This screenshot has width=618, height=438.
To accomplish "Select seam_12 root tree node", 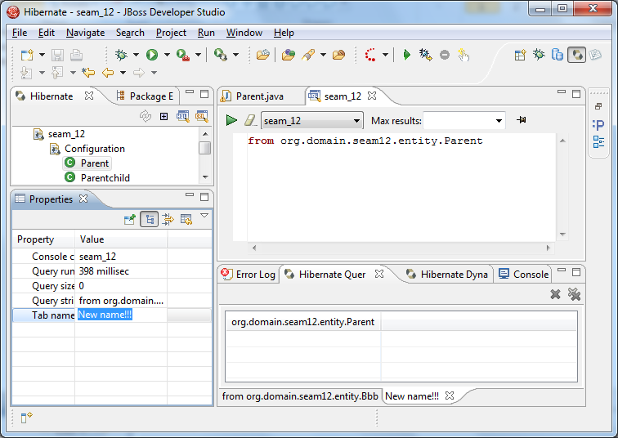I will pos(66,134).
